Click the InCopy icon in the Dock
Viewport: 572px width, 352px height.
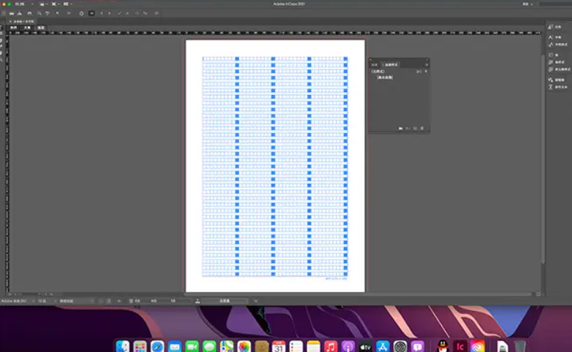460,346
